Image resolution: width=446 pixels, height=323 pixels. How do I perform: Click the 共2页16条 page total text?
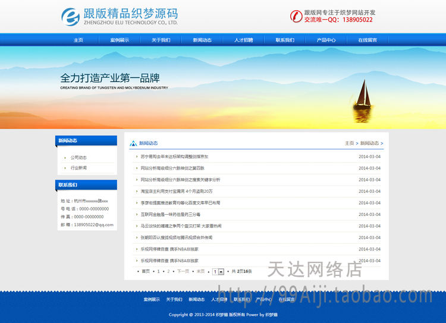point(242,271)
